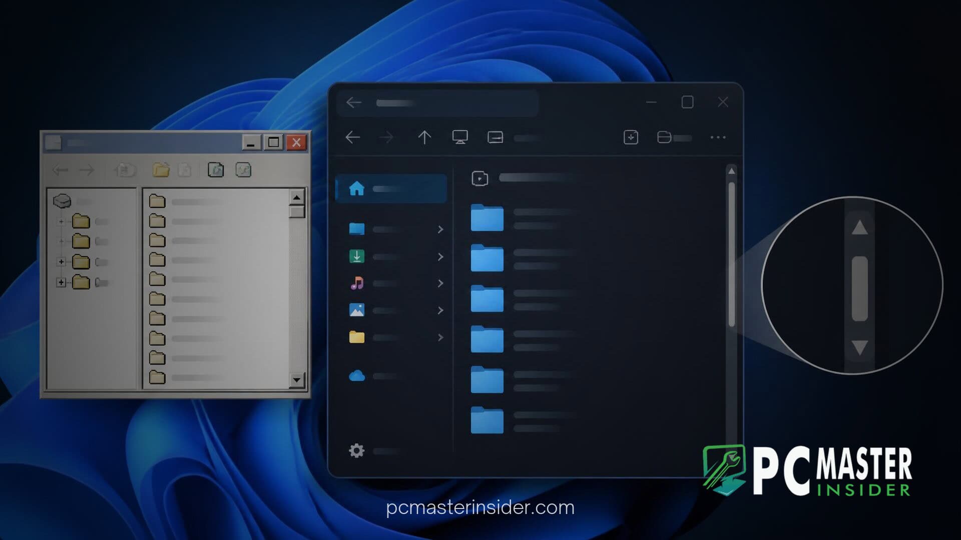The height and width of the screenshot is (540, 961).
Task: Click title bar back arrow in dark window
Action: pyautogui.click(x=354, y=102)
